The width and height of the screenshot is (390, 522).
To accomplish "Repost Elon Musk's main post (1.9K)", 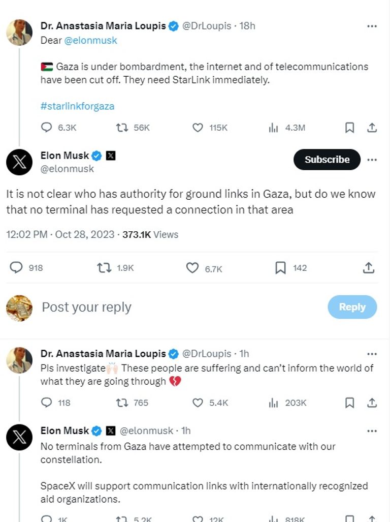I will (x=104, y=268).
